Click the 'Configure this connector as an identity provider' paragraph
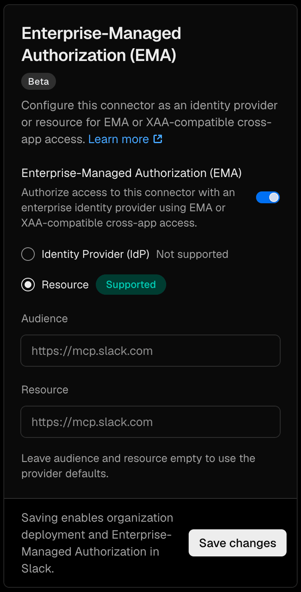Image resolution: width=301 pixels, height=592 pixels. [150, 122]
